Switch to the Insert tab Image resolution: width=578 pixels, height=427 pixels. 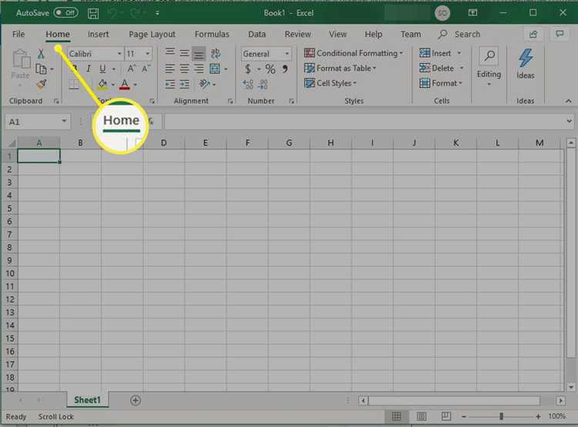(98, 34)
